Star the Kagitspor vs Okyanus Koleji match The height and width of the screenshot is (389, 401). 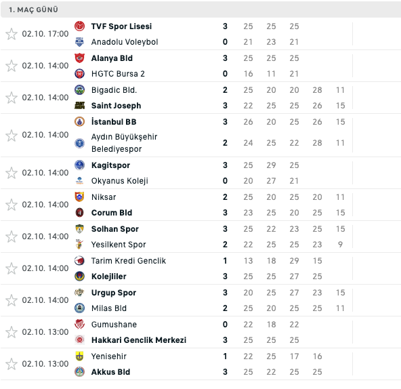pos(12,173)
